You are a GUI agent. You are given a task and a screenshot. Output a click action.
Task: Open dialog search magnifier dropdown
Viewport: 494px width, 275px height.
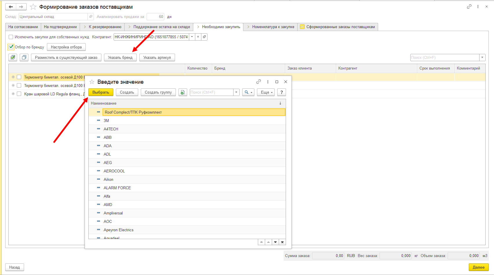248,92
